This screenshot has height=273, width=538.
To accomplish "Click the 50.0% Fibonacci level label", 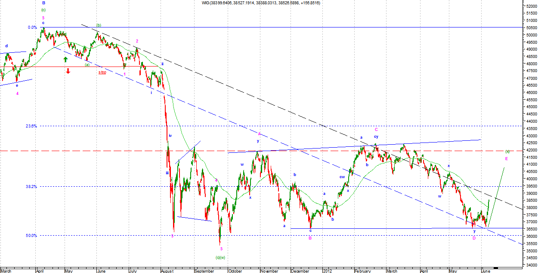I will (31, 236).
